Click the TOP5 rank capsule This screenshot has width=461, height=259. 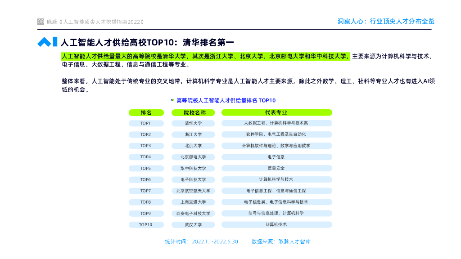[146, 168]
